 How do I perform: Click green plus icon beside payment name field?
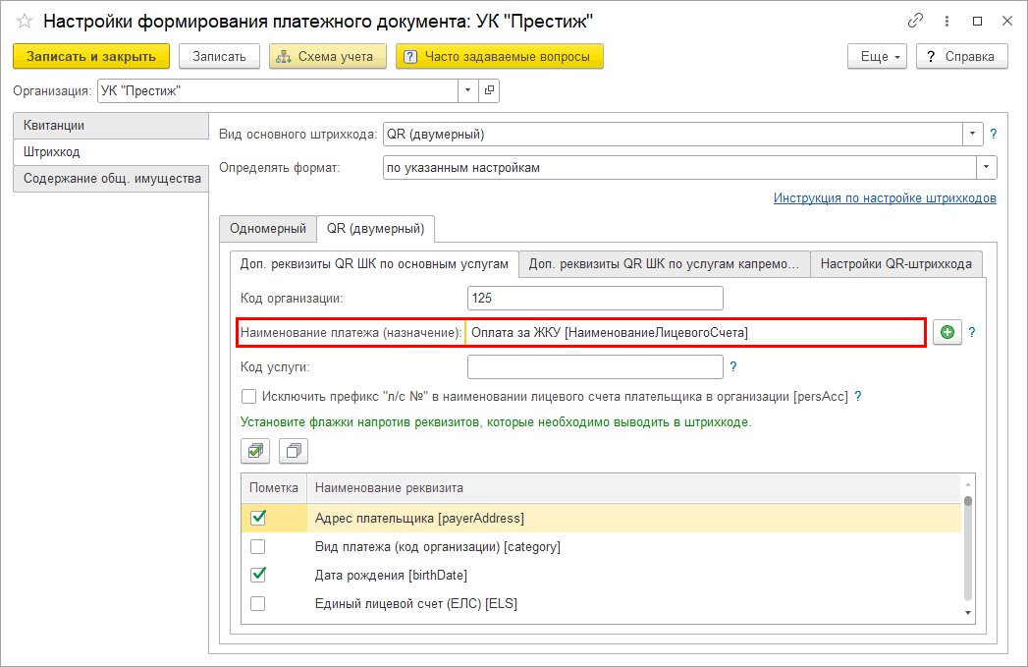pos(947,333)
